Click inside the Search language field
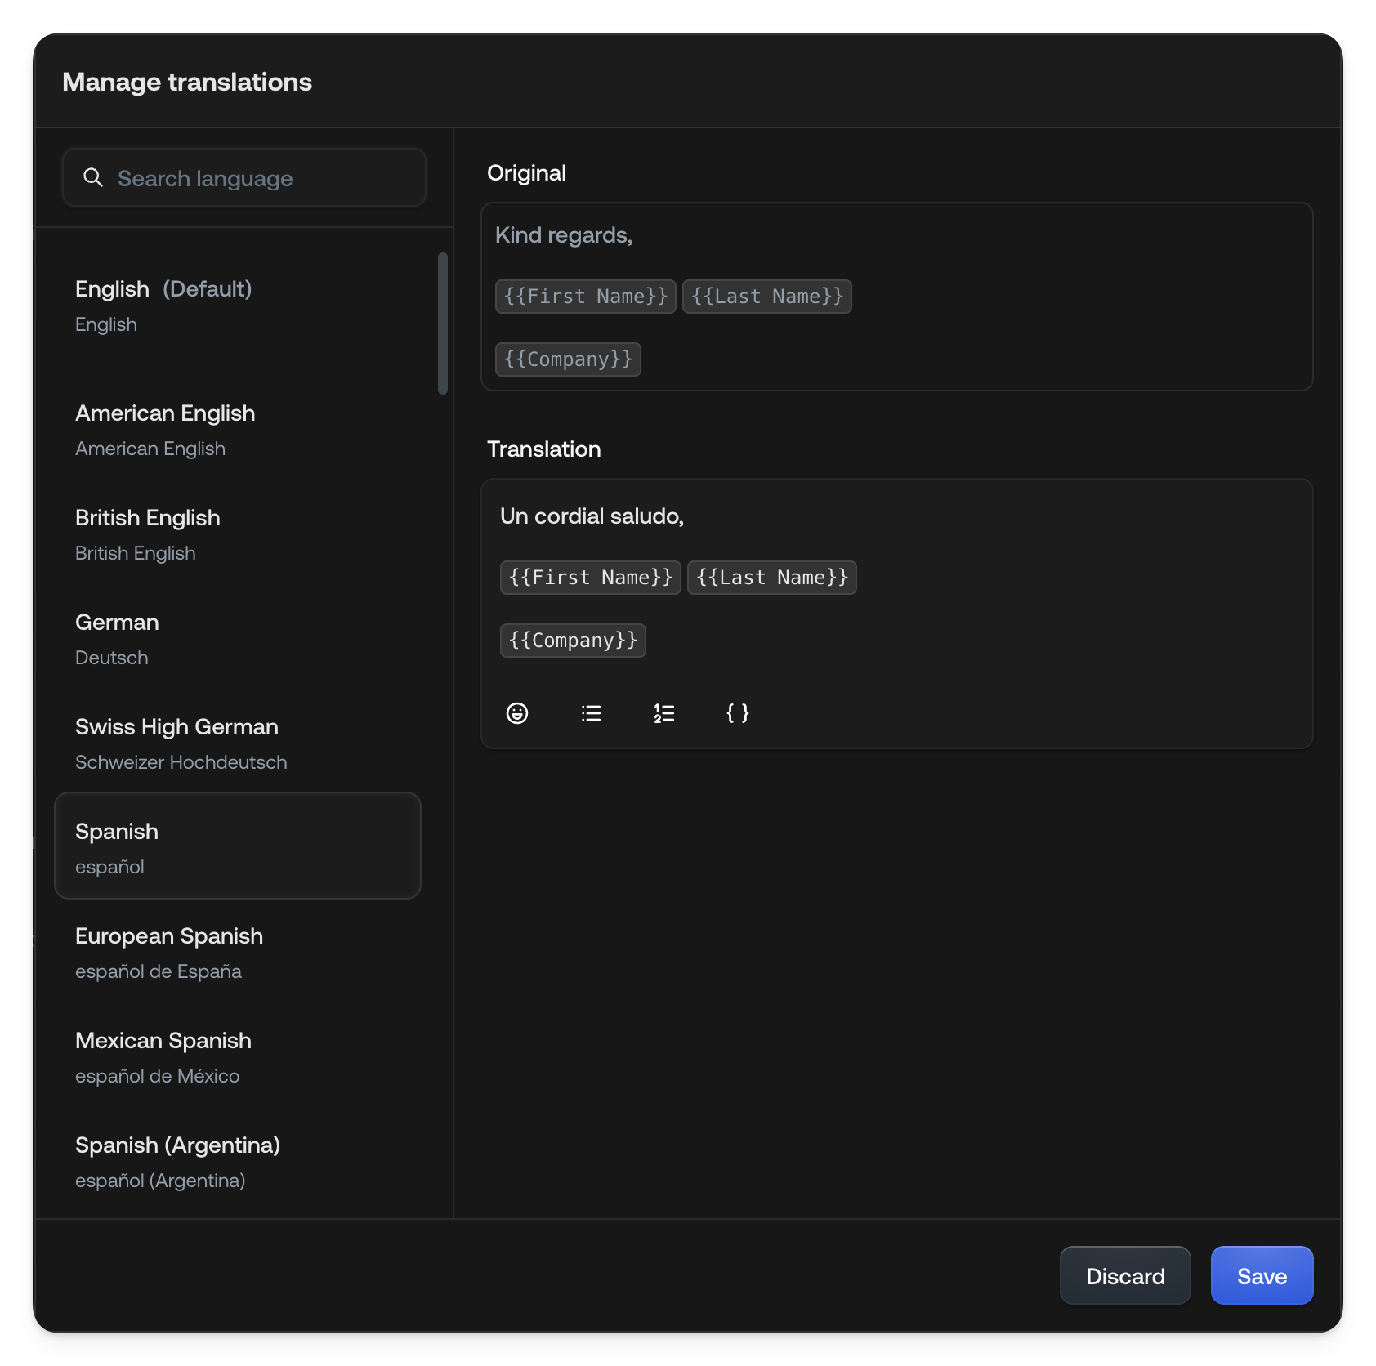Viewport: 1376px width, 1366px height. pyautogui.click(x=245, y=177)
